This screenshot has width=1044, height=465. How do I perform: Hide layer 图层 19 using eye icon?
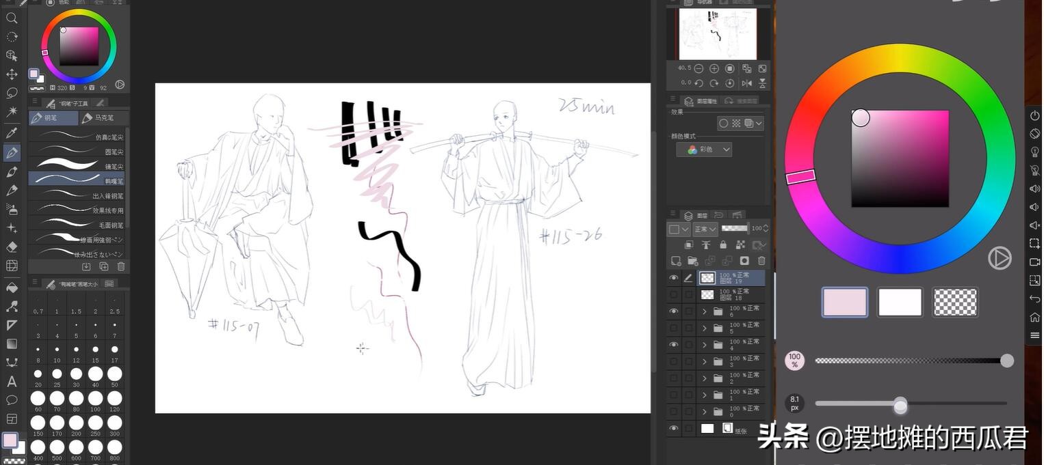(674, 278)
